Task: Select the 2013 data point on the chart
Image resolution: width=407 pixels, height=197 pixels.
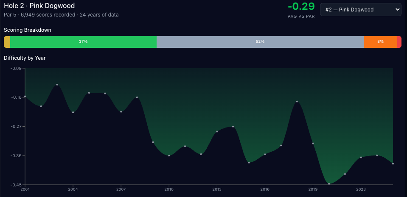Action: point(217,131)
